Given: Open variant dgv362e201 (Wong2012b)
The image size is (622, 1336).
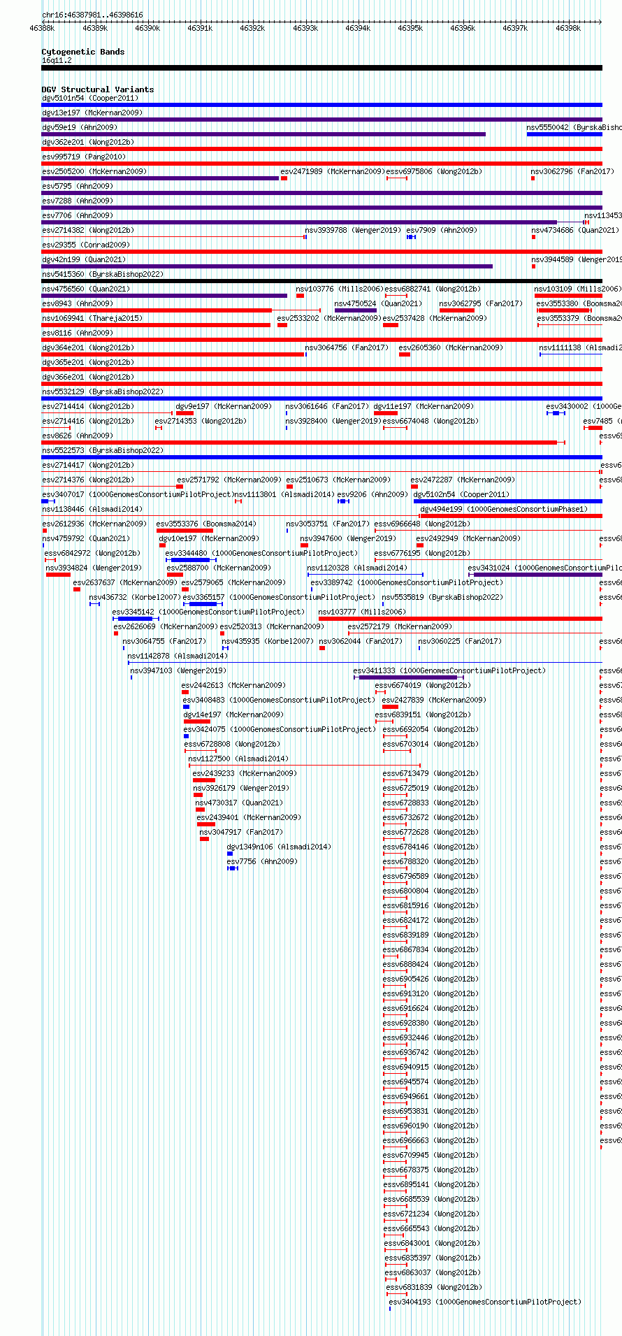Looking at the screenshot, I should tap(88, 142).
